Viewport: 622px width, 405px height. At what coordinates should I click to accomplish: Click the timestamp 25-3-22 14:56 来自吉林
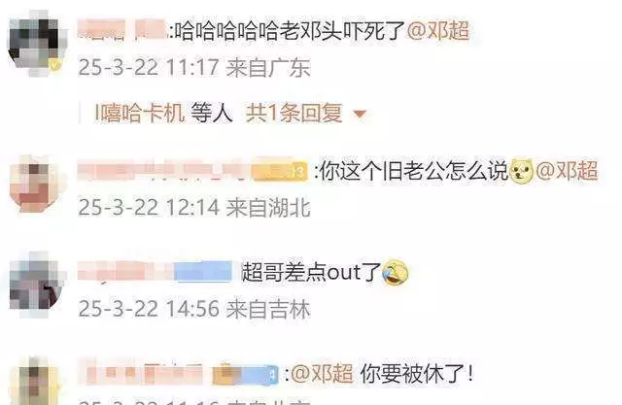[194, 309]
